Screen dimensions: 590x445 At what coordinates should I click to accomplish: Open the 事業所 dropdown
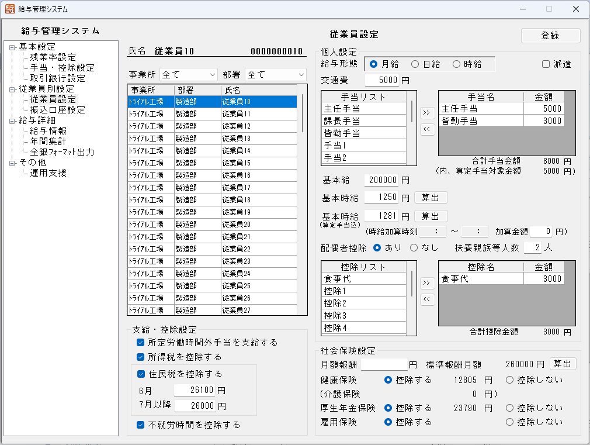189,75
